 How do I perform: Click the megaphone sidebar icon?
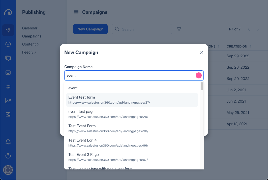click(8, 86)
